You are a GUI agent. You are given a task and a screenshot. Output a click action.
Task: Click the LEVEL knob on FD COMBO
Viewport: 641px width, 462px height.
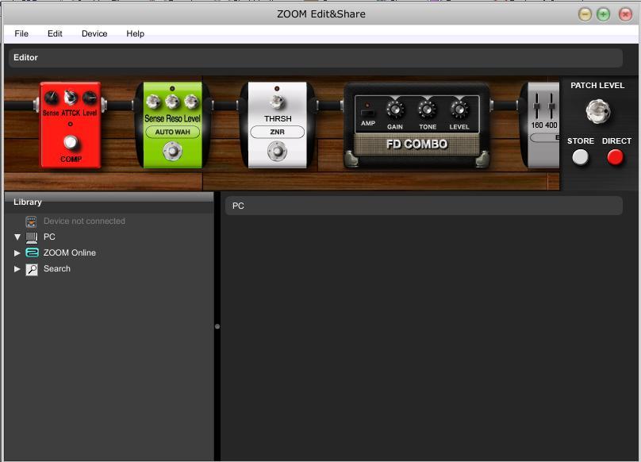(459, 110)
